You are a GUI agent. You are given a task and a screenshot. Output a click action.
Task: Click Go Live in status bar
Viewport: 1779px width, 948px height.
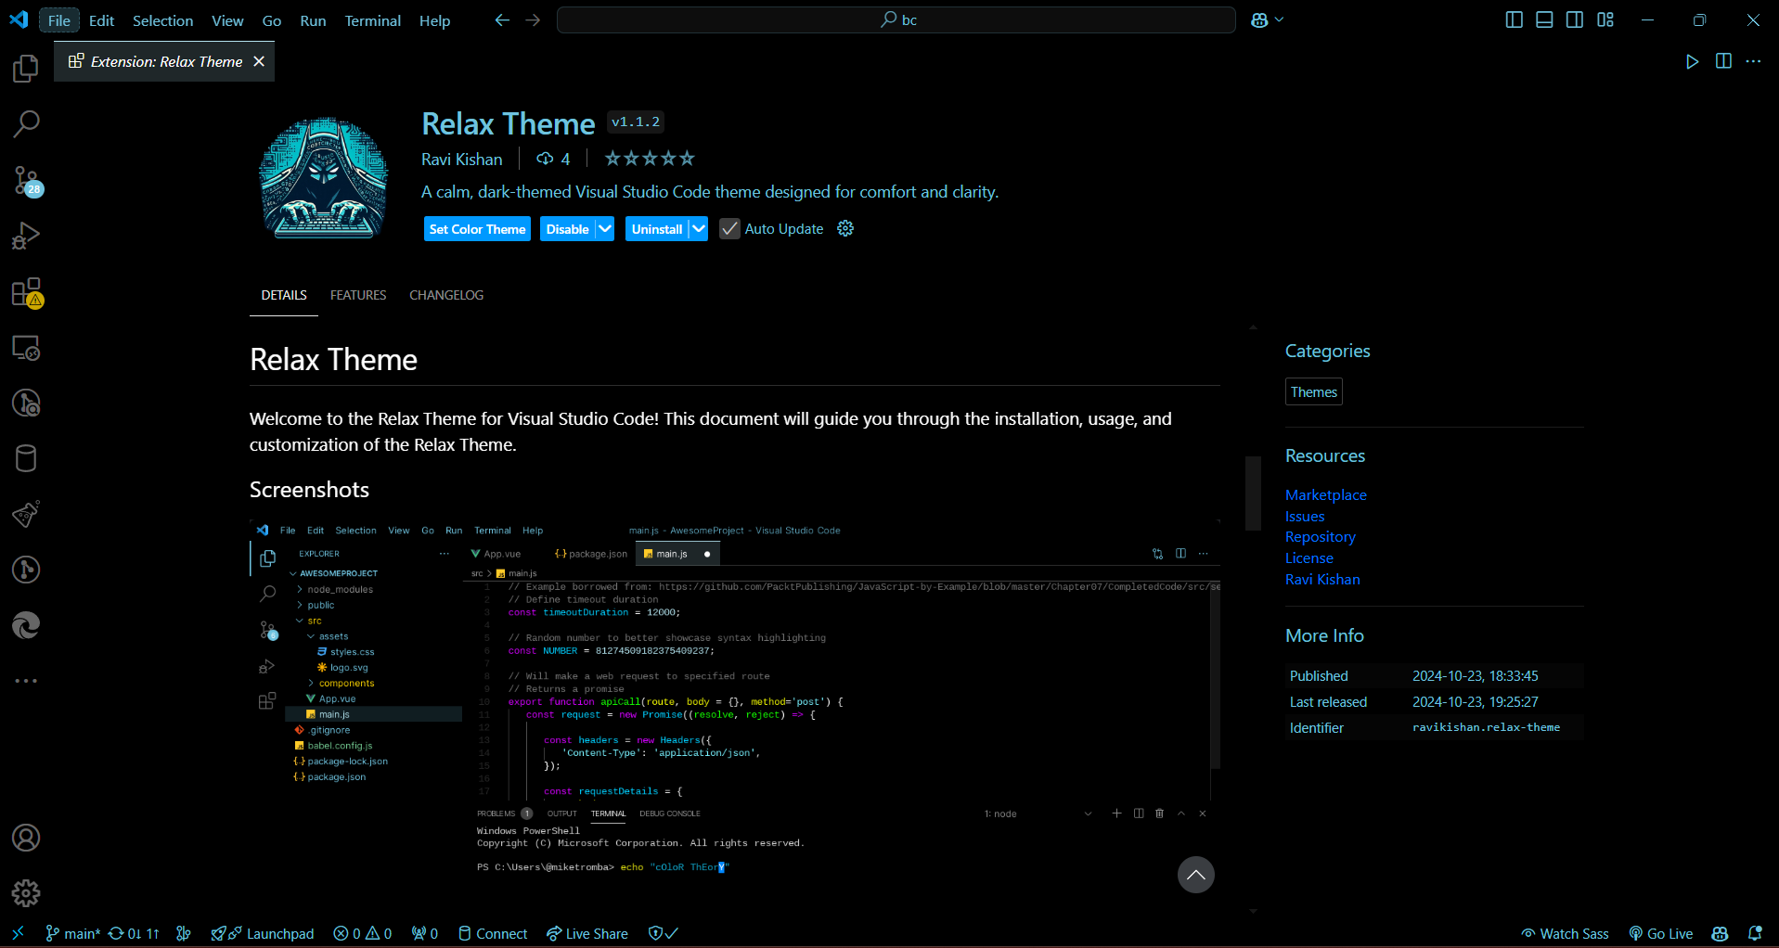(x=1661, y=933)
